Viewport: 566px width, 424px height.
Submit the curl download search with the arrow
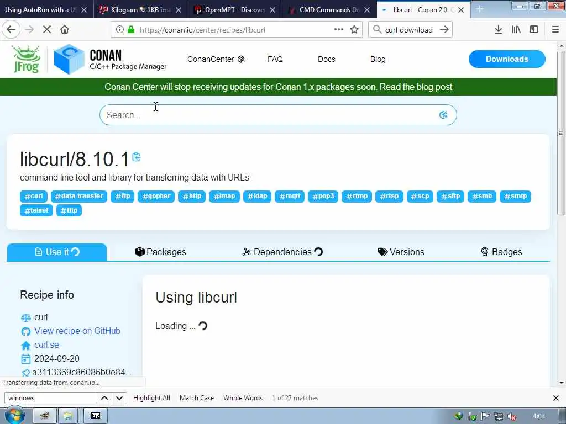coord(444,30)
